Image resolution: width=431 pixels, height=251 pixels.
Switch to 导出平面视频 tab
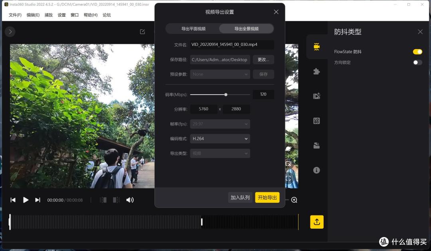pyautogui.click(x=193, y=29)
